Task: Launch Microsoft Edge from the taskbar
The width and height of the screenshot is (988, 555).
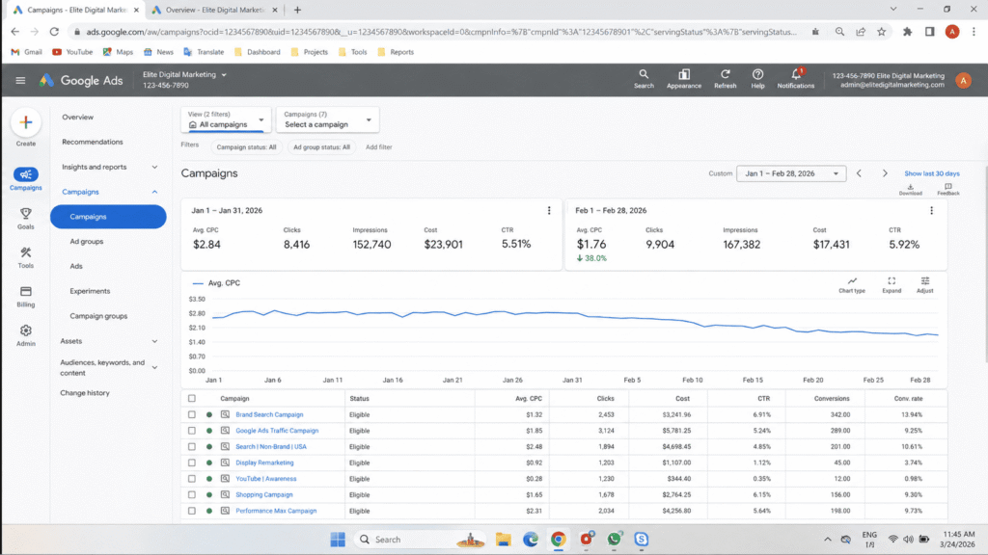Action: click(x=531, y=540)
